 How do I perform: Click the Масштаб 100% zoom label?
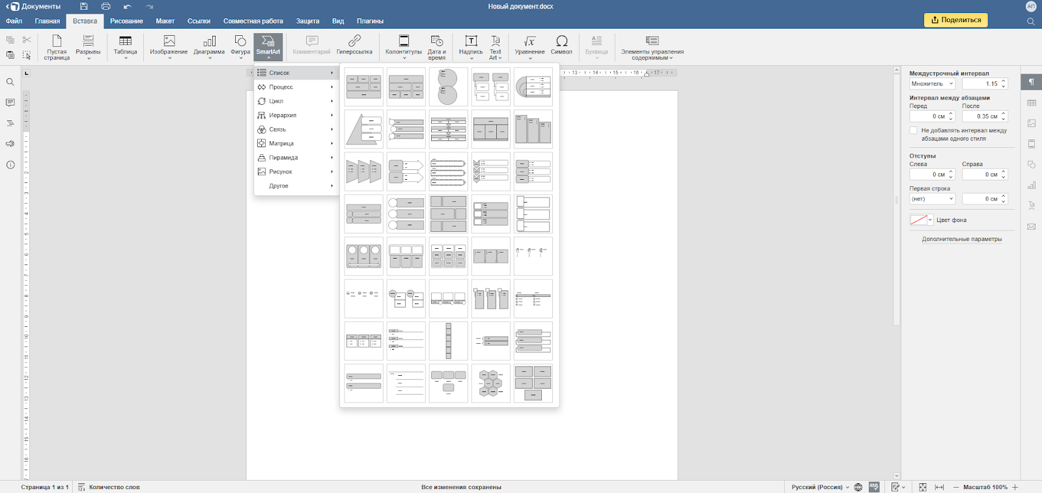[x=985, y=487]
